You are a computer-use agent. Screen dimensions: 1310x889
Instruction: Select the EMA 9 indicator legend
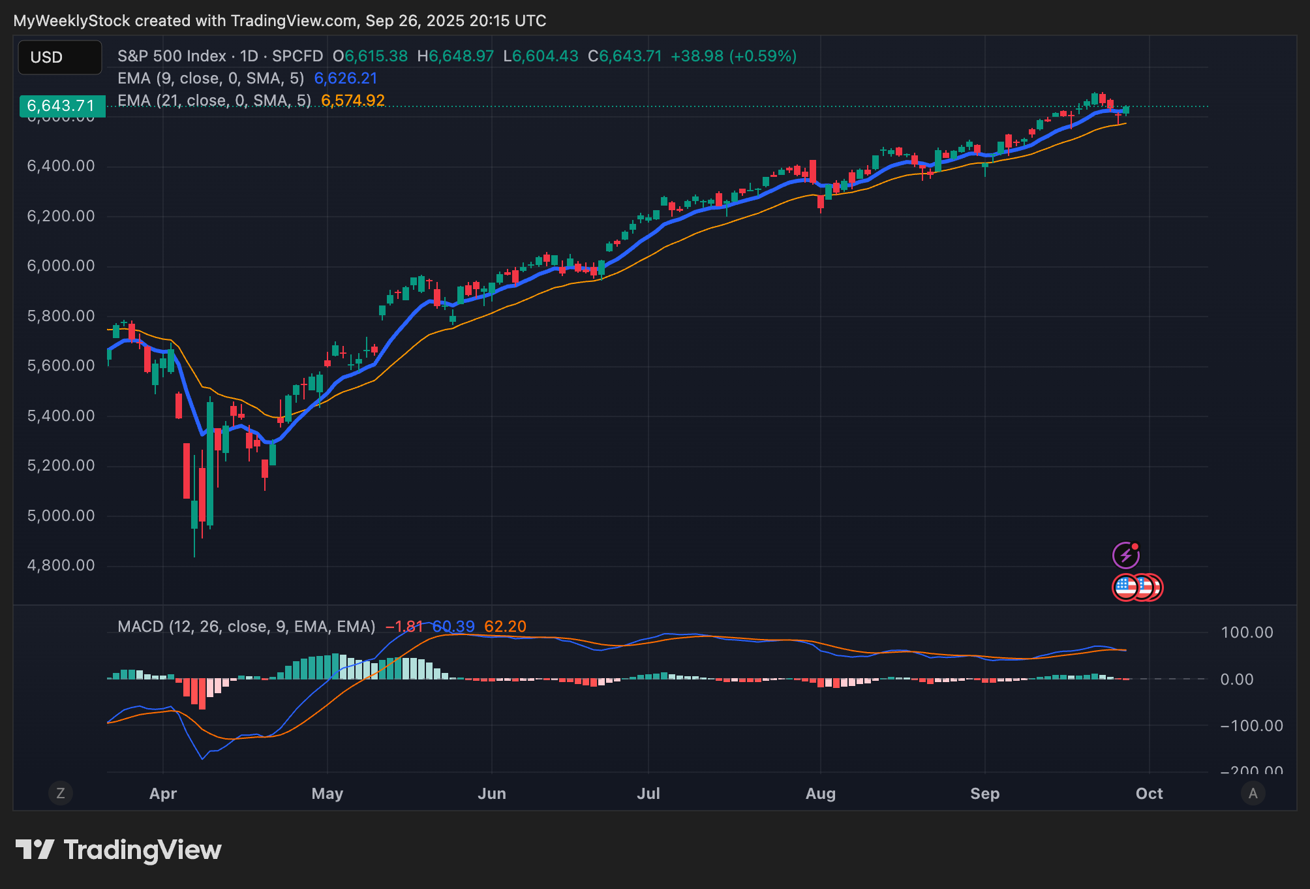[210, 78]
